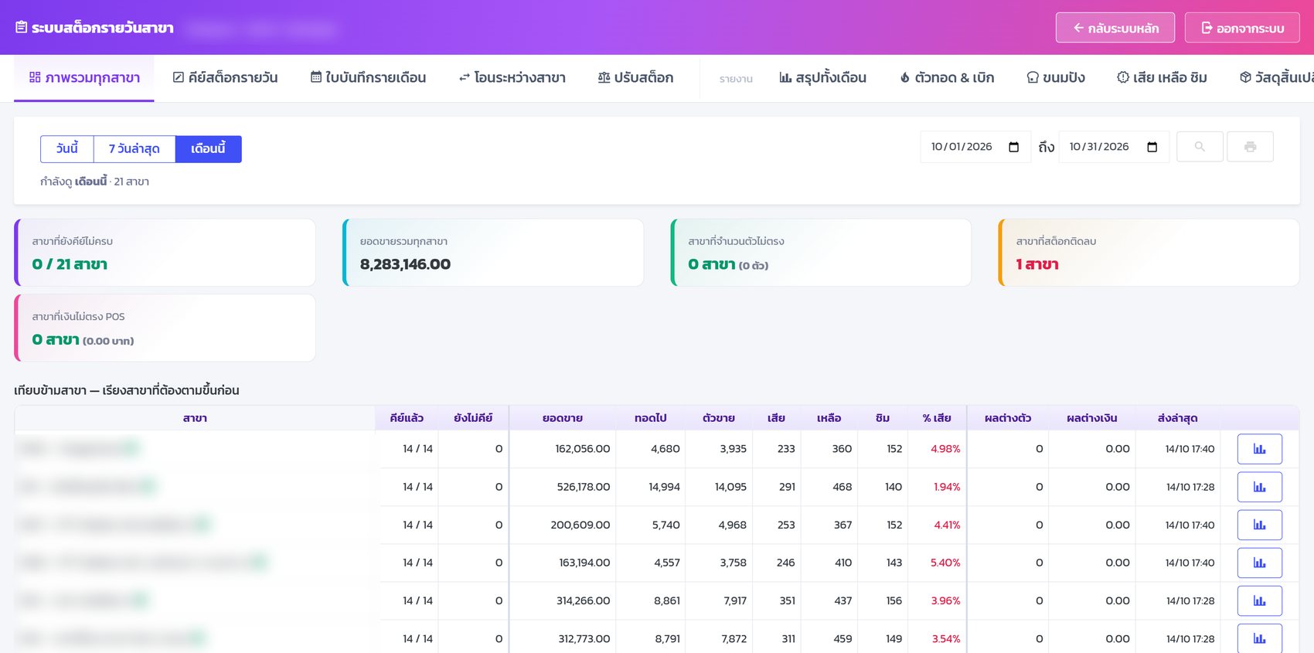Click the กลับระบบหลัก button
The image size is (1314, 653).
pos(1115,28)
